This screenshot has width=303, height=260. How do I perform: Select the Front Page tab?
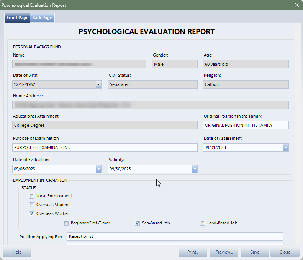coord(17,18)
